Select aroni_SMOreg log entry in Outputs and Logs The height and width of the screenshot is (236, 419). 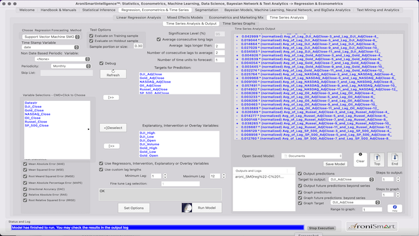[259, 176]
